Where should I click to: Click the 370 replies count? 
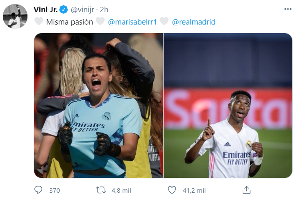point(55,190)
